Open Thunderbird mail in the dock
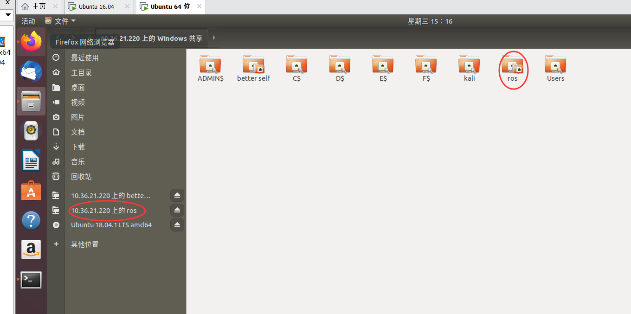This screenshot has width=631, height=314. pyautogui.click(x=31, y=71)
